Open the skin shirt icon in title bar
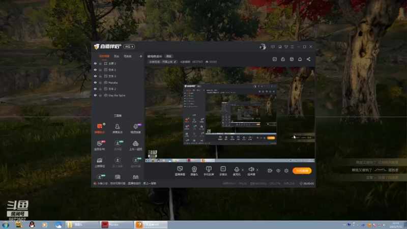Screen dimensions: 407x229 tap(286, 47)
